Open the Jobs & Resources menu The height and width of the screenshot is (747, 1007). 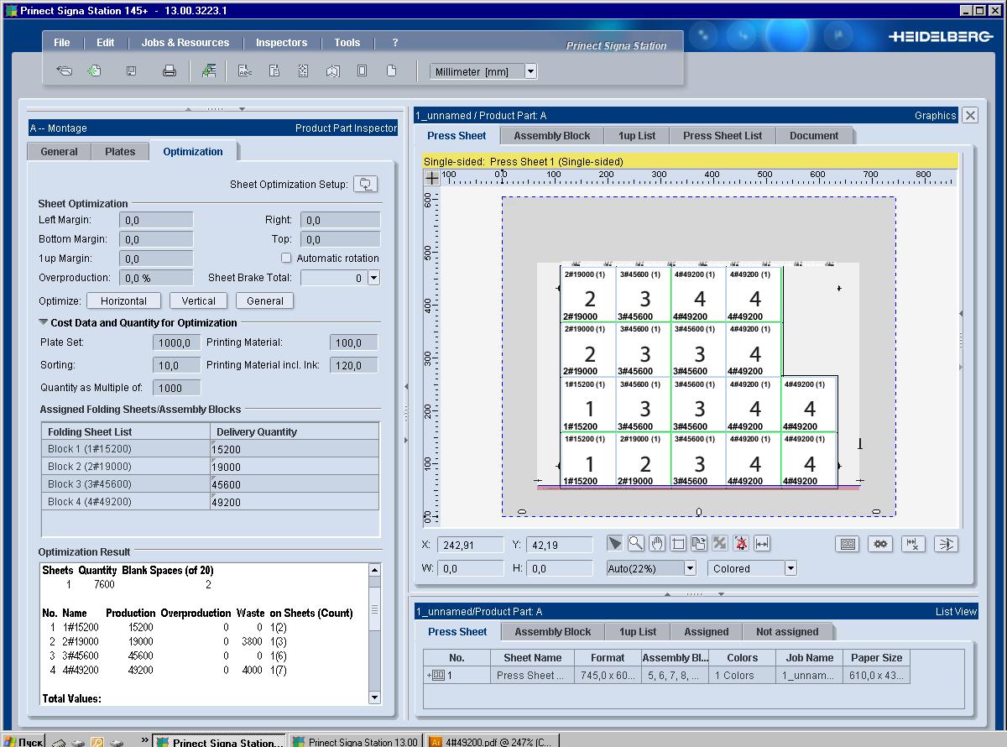pyautogui.click(x=185, y=43)
